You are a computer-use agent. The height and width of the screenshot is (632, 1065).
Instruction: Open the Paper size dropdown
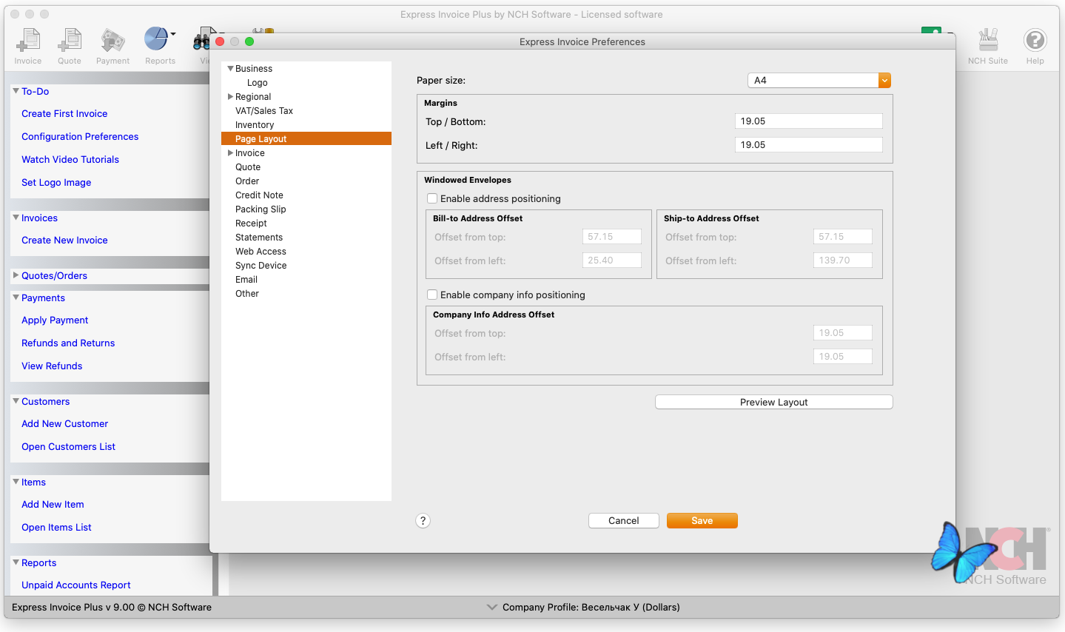[819, 81]
